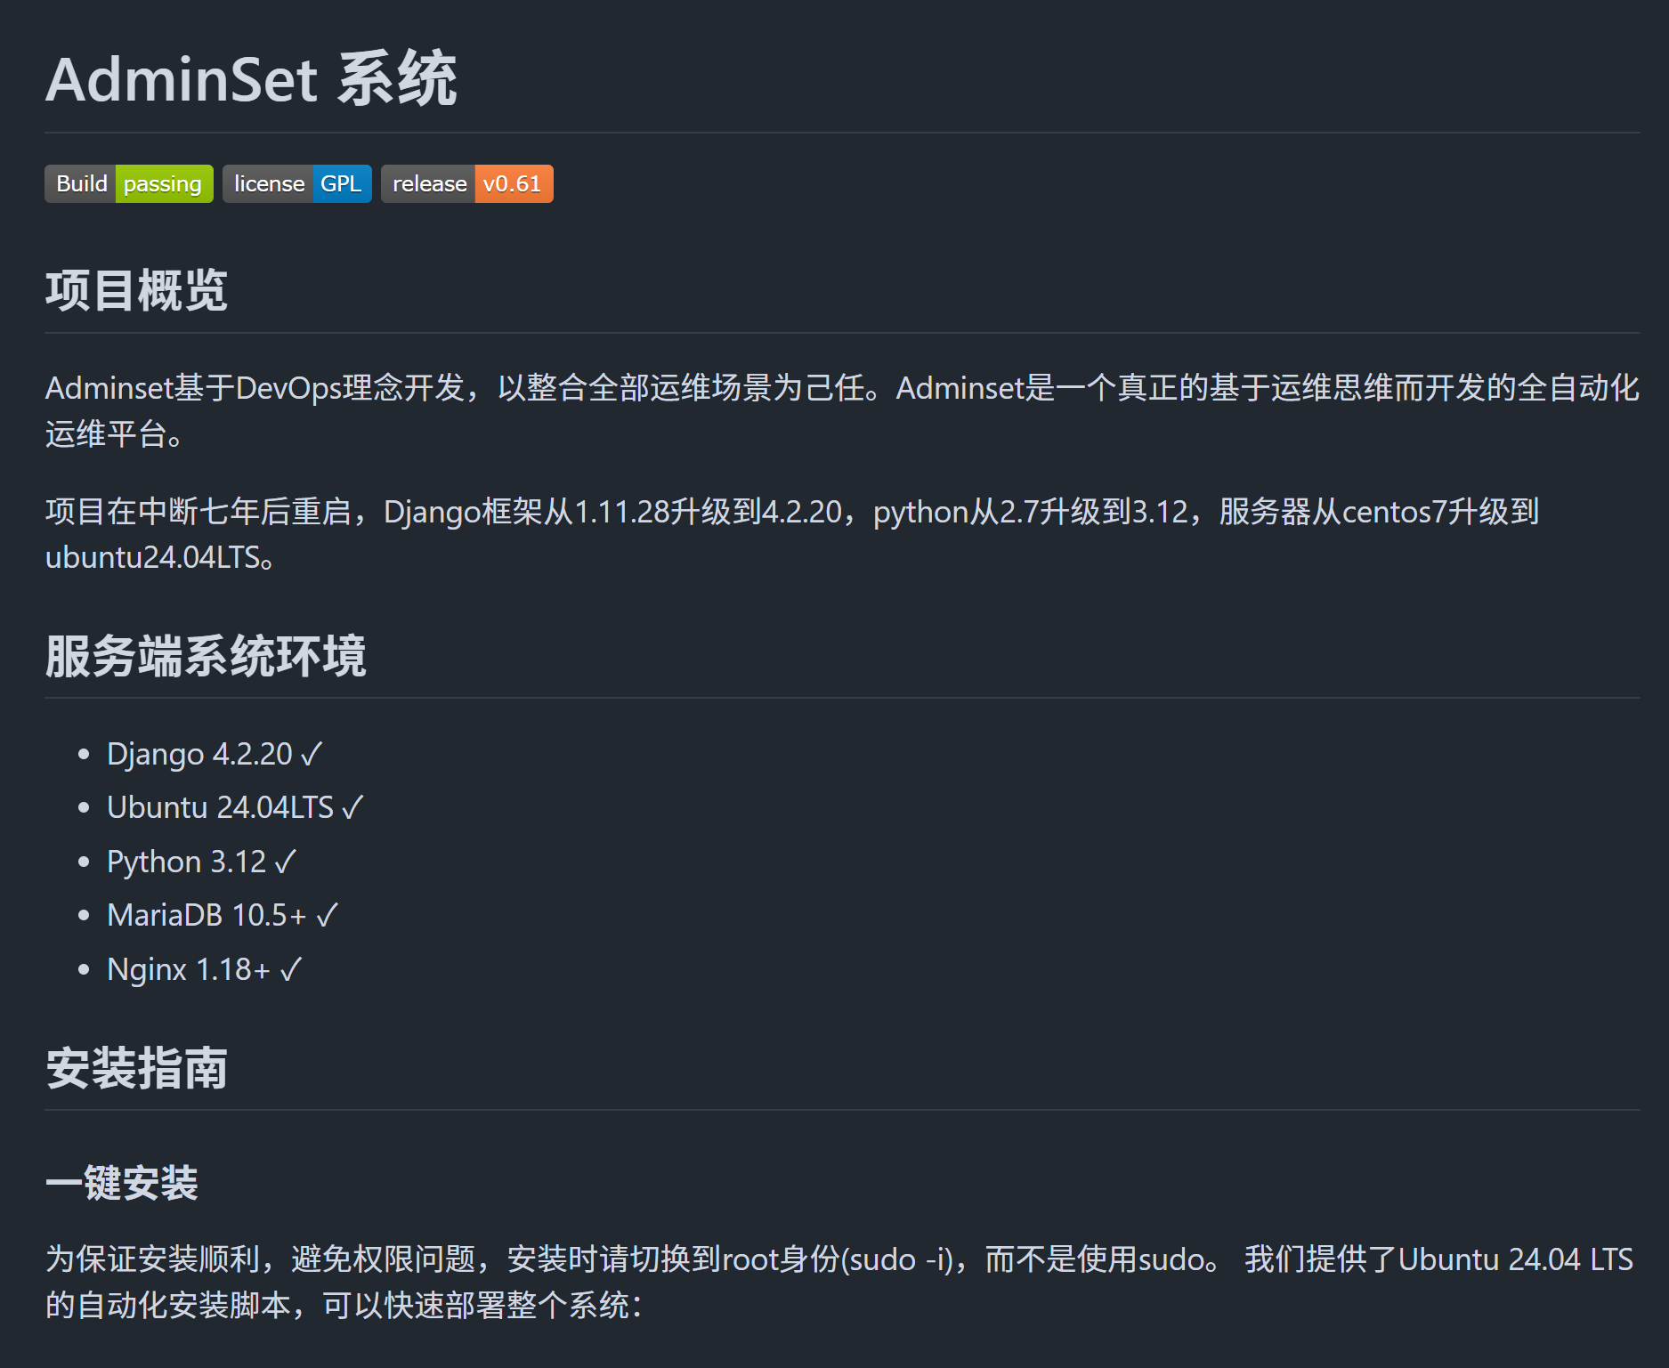Click the checkmark after Nginx 1.18+
The height and width of the screenshot is (1368, 1669).
tap(292, 970)
